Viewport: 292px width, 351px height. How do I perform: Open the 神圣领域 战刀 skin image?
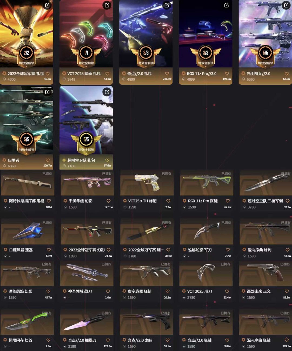click(87, 273)
